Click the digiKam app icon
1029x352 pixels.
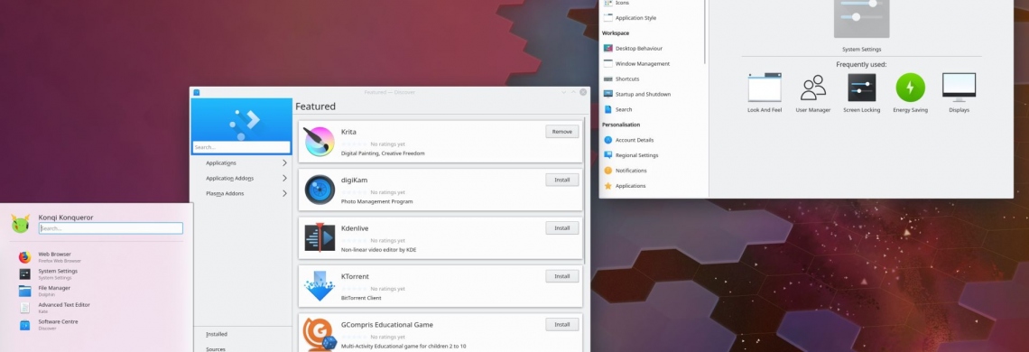pos(320,190)
